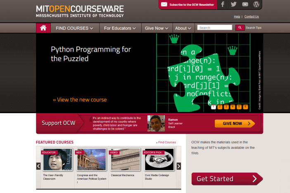Select carousel slide 3 indicator
290x193 pixels.
point(226,107)
